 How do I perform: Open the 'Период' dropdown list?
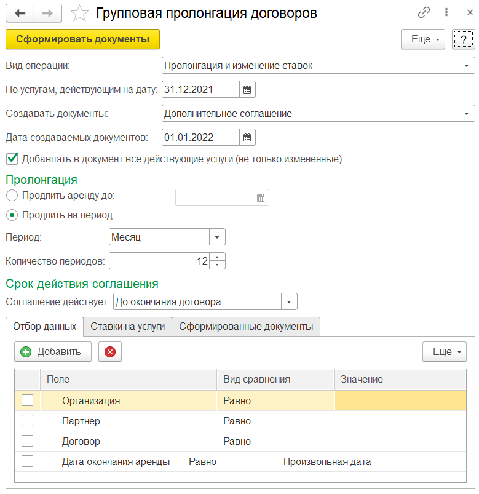[x=218, y=237]
